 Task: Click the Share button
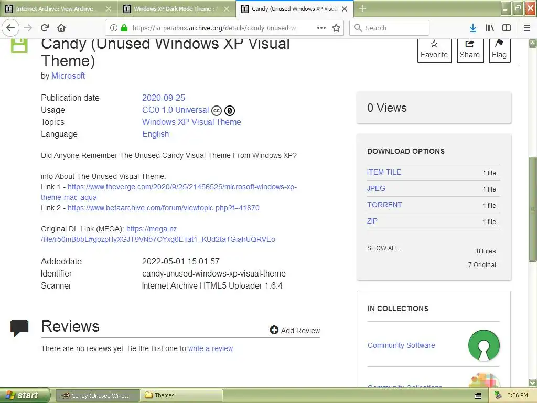[470, 50]
